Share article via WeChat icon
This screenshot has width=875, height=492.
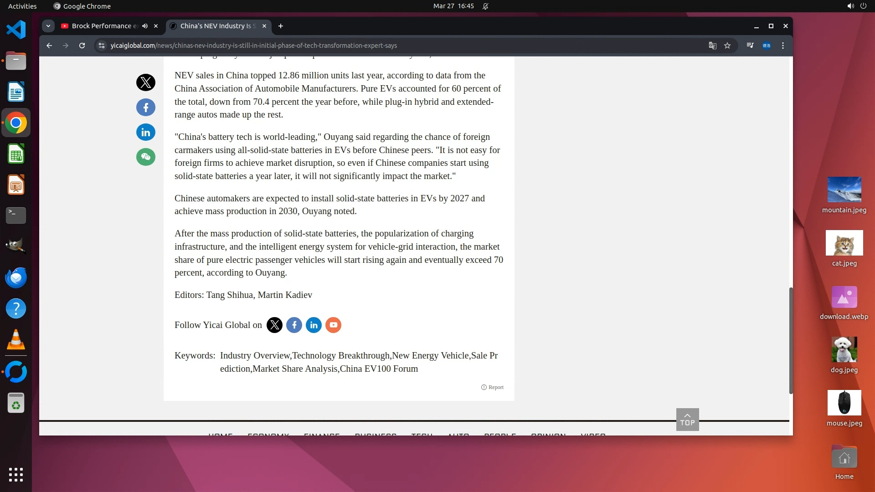pyautogui.click(x=146, y=157)
